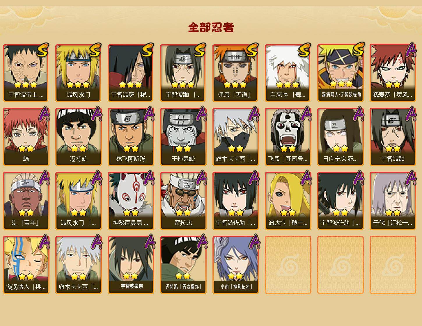422x326 pixels.
Task: Open the 佩恩「天道」 ninja card
Action: point(236,73)
